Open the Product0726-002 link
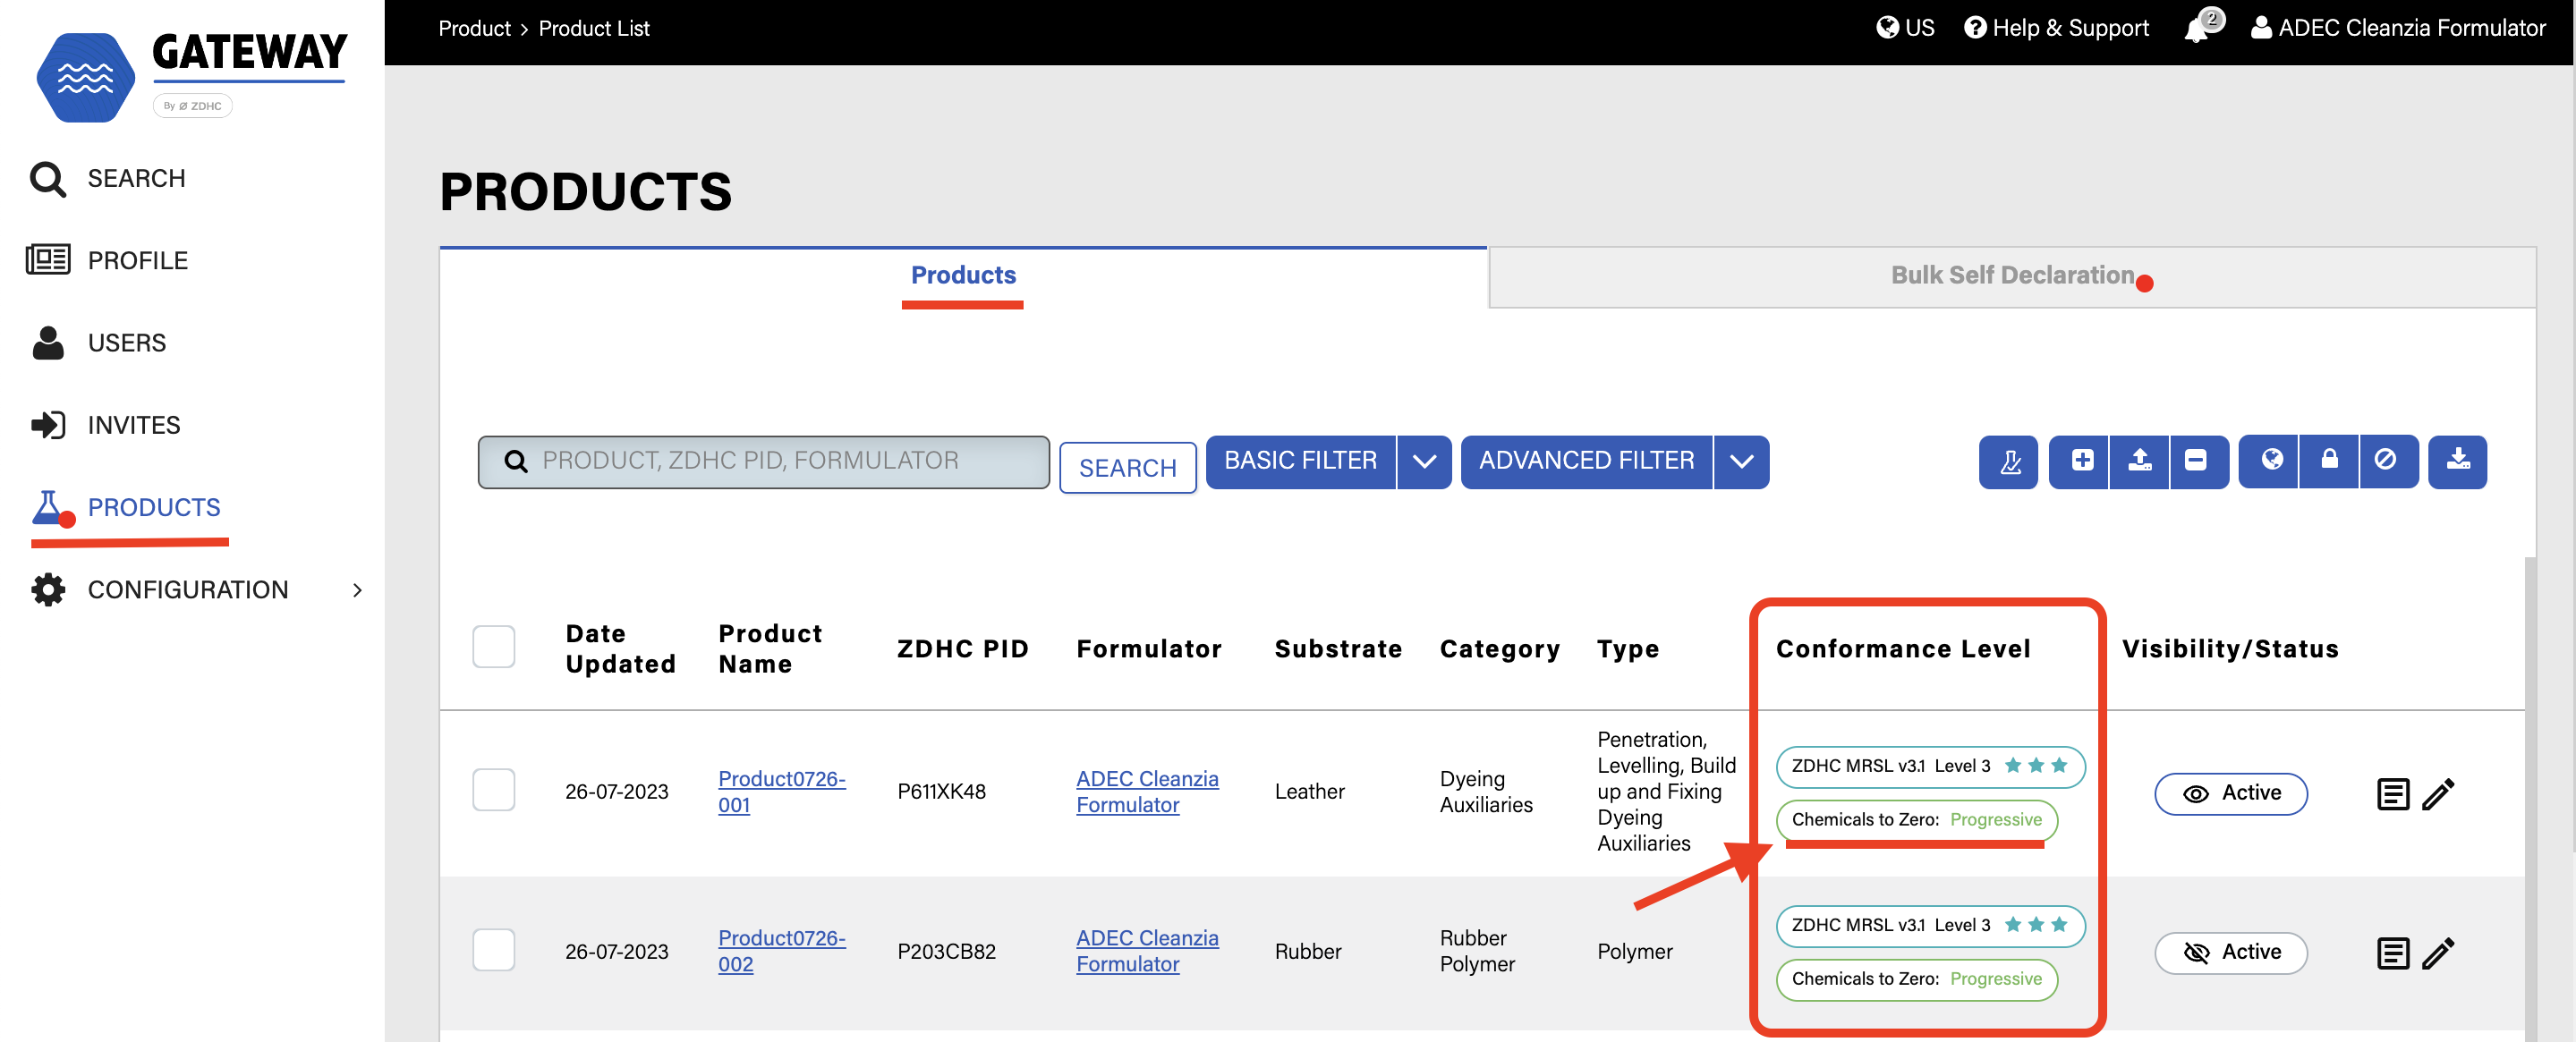This screenshot has height=1042, width=2576. point(781,951)
